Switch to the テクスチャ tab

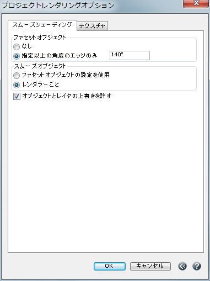coord(92,26)
